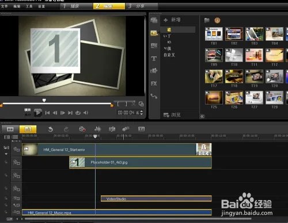Toggle the Title track button
This screenshot has width=288, height=223.
(x=16, y=198)
